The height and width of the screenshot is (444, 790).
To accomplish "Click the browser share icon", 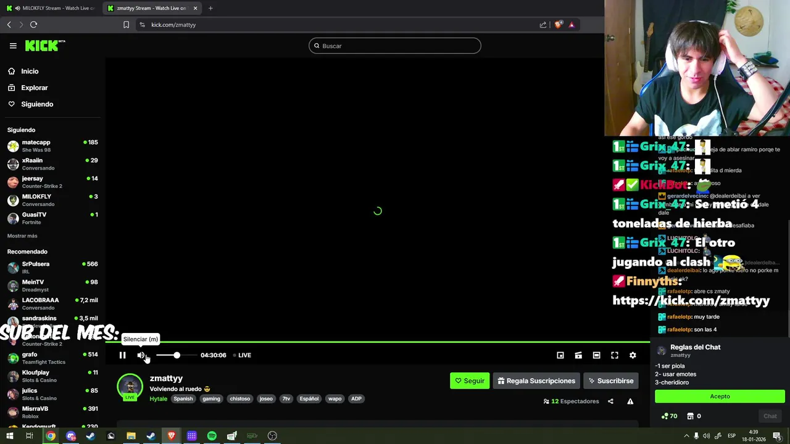I will 543,25.
